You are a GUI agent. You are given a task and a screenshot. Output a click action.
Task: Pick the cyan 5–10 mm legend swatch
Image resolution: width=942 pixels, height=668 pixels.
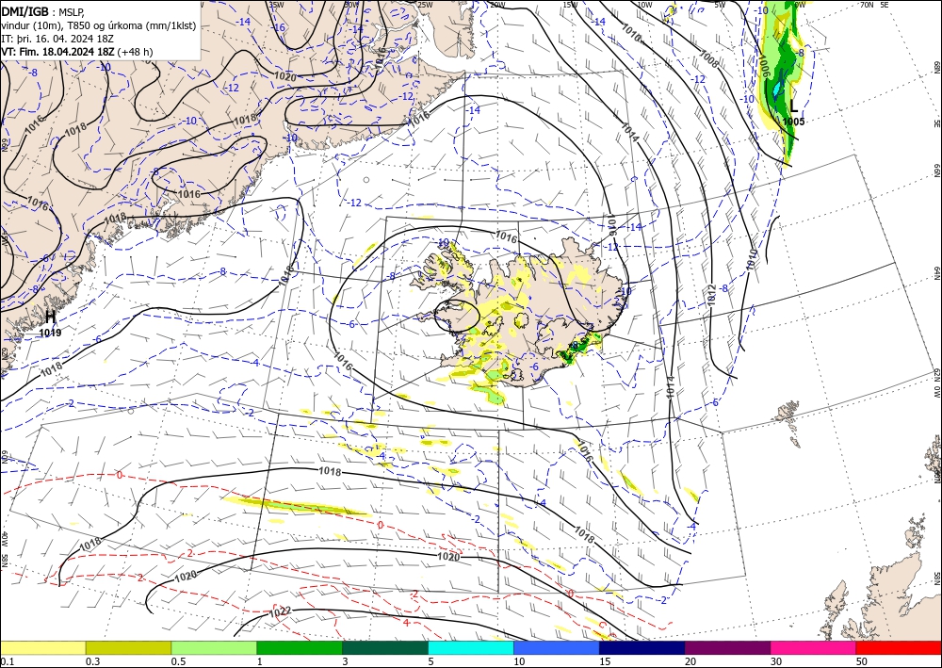(x=471, y=647)
